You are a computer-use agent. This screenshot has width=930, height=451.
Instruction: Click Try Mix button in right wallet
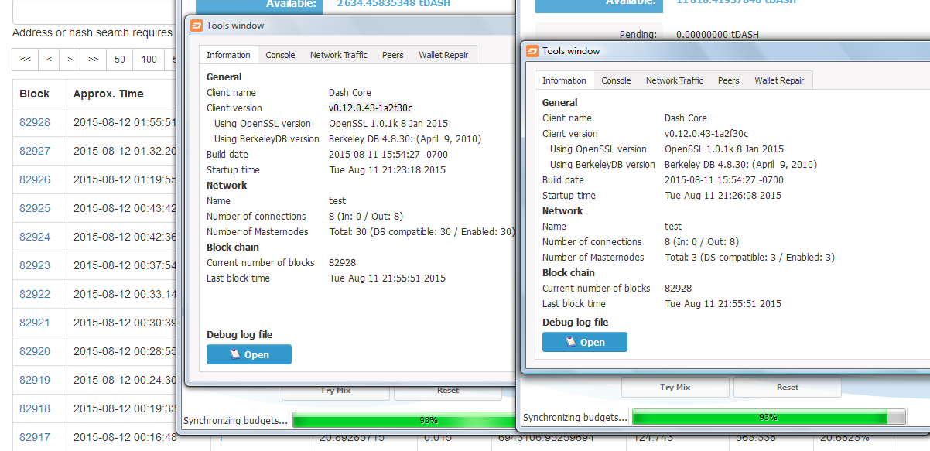(x=675, y=388)
